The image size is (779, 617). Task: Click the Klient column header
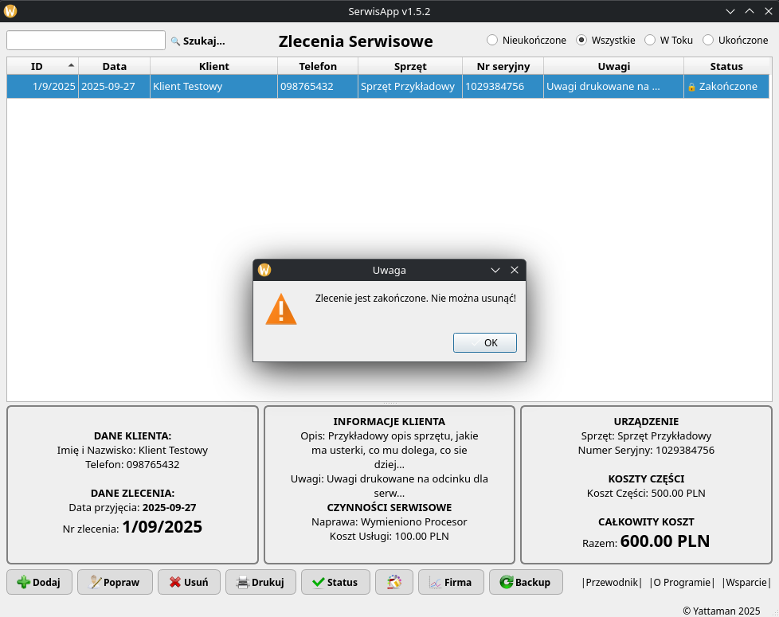pos(213,66)
